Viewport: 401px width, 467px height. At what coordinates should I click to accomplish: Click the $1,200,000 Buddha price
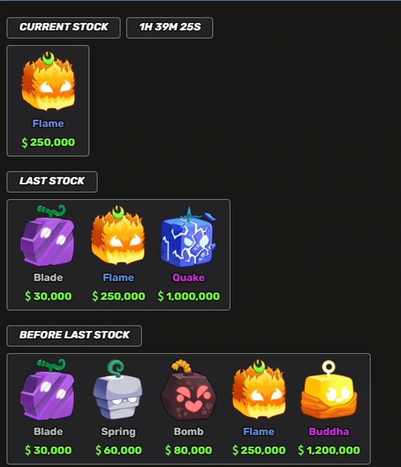(x=329, y=450)
